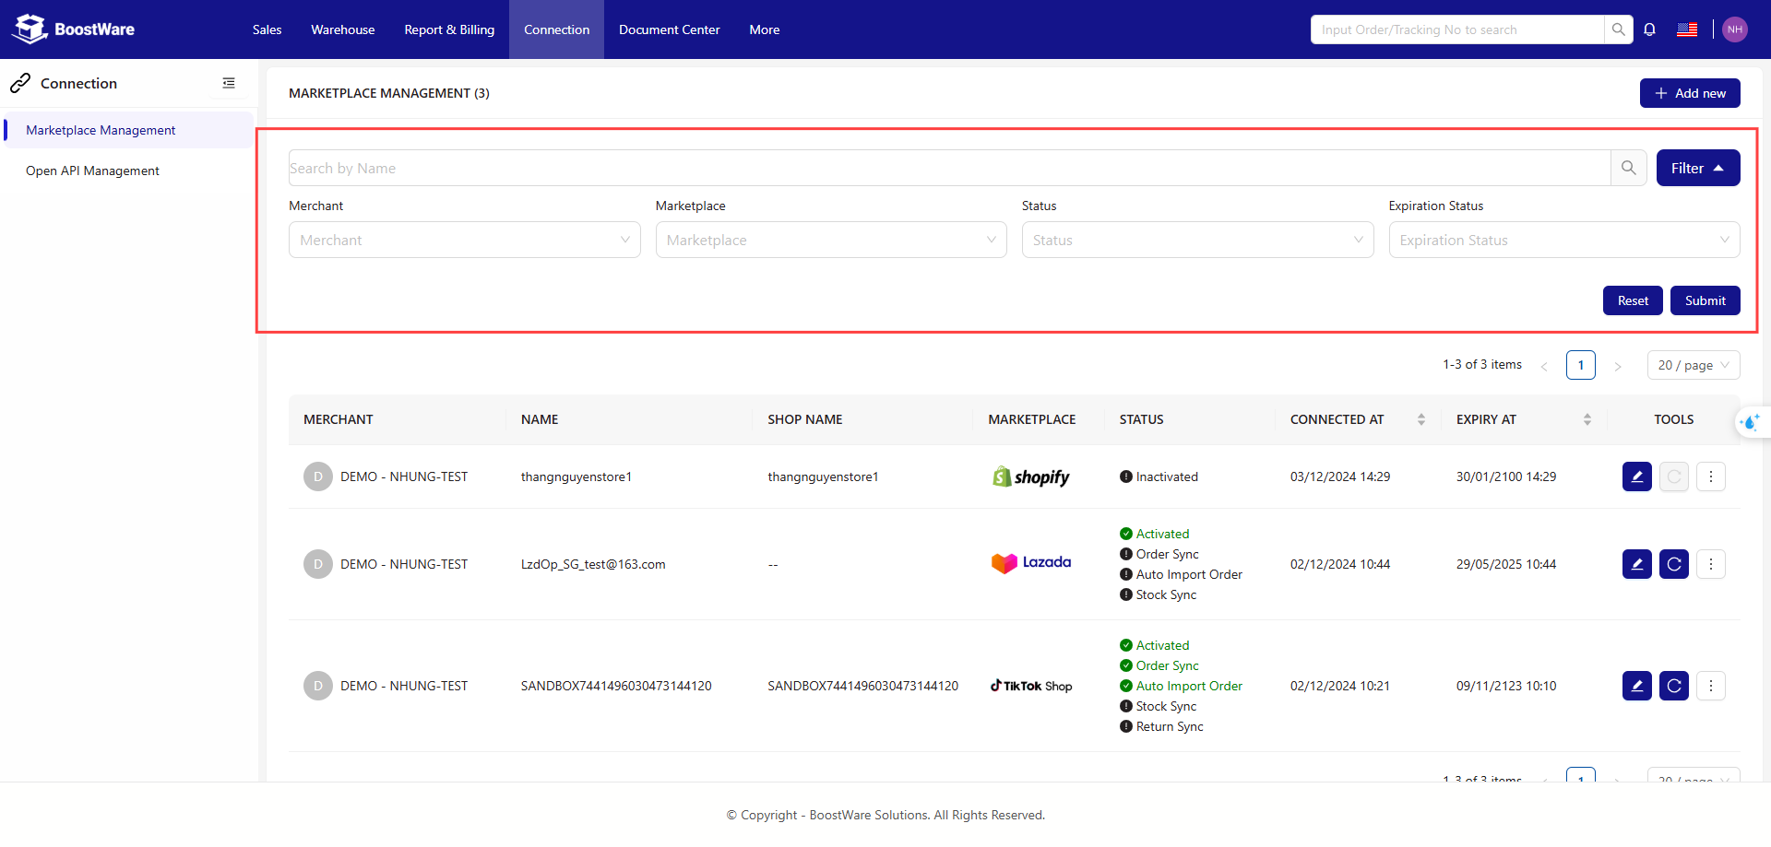The height and width of the screenshot is (847, 1771).
Task: Select Marketplace Management in sidebar
Action: point(128,130)
